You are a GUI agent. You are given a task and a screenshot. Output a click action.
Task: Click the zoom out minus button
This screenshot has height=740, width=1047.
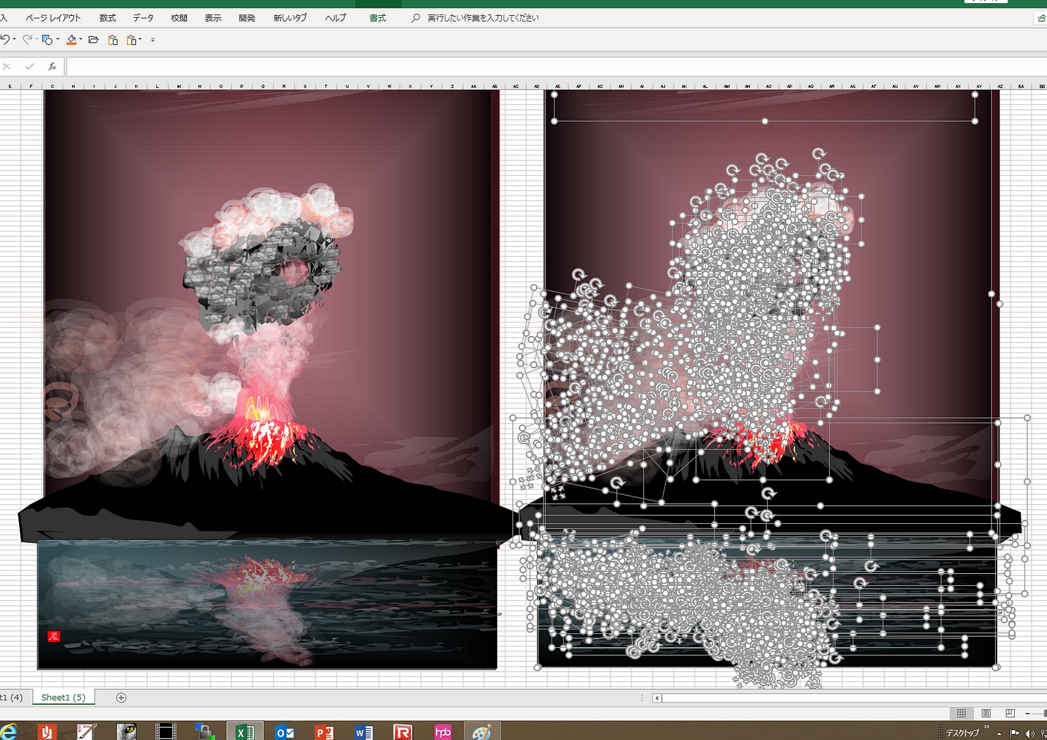point(1027,714)
